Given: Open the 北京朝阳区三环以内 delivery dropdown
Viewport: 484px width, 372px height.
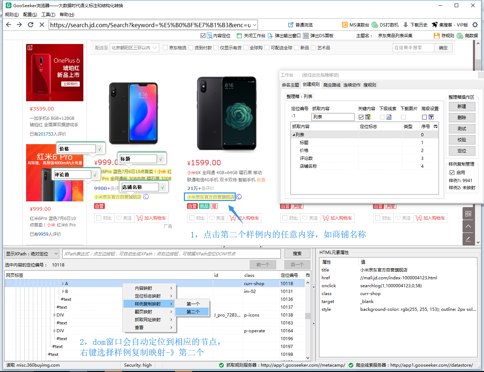Looking at the screenshot, I should (x=134, y=48).
